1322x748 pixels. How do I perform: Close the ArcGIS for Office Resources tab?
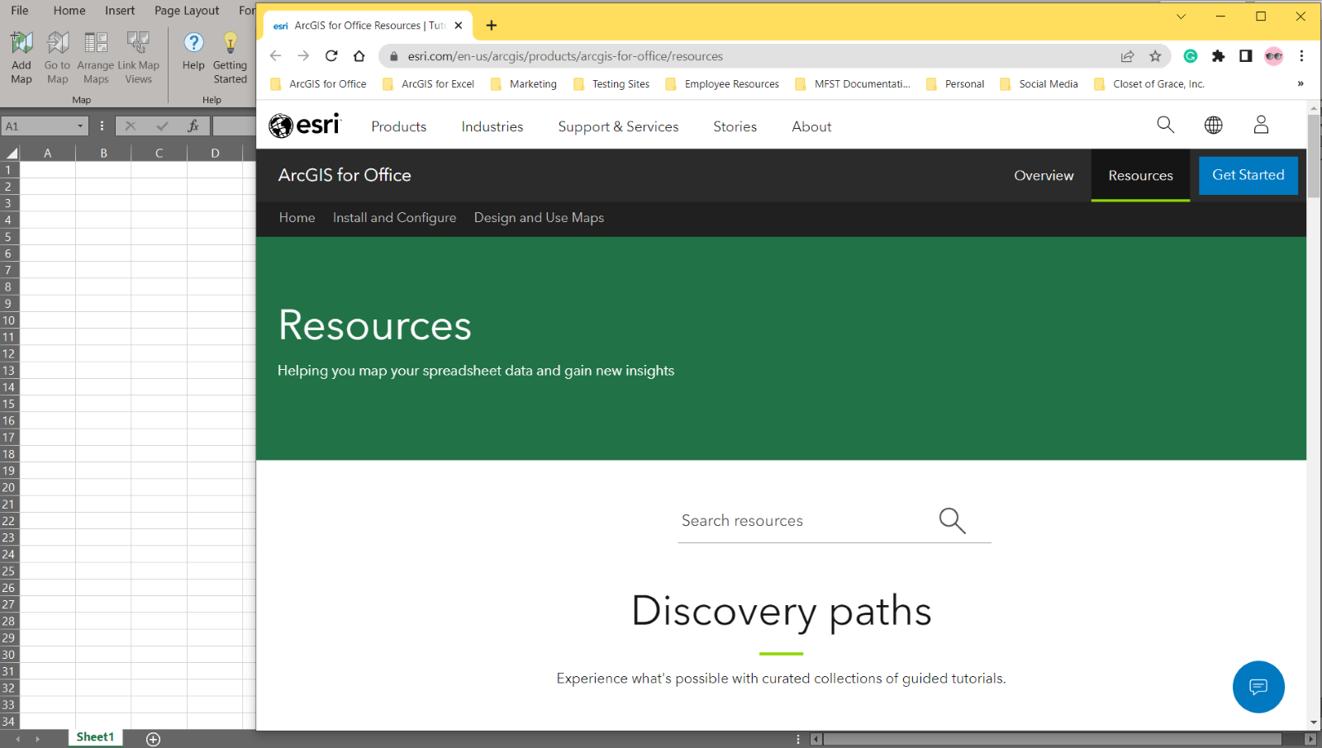[459, 26]
